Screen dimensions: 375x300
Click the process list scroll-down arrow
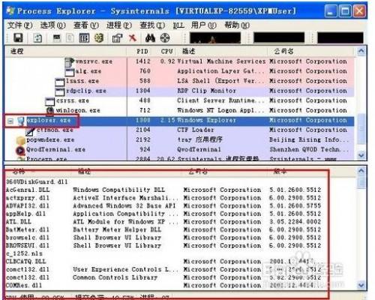[361, 155]
